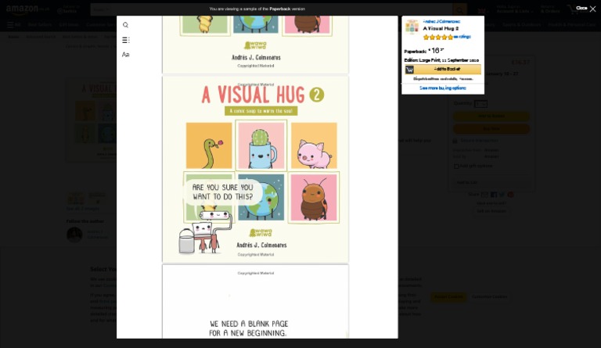Open the dimmed All hamburger menu on Amazon
Image resolution: width=601 pixels, height=348 pixels.
(14, 24)
